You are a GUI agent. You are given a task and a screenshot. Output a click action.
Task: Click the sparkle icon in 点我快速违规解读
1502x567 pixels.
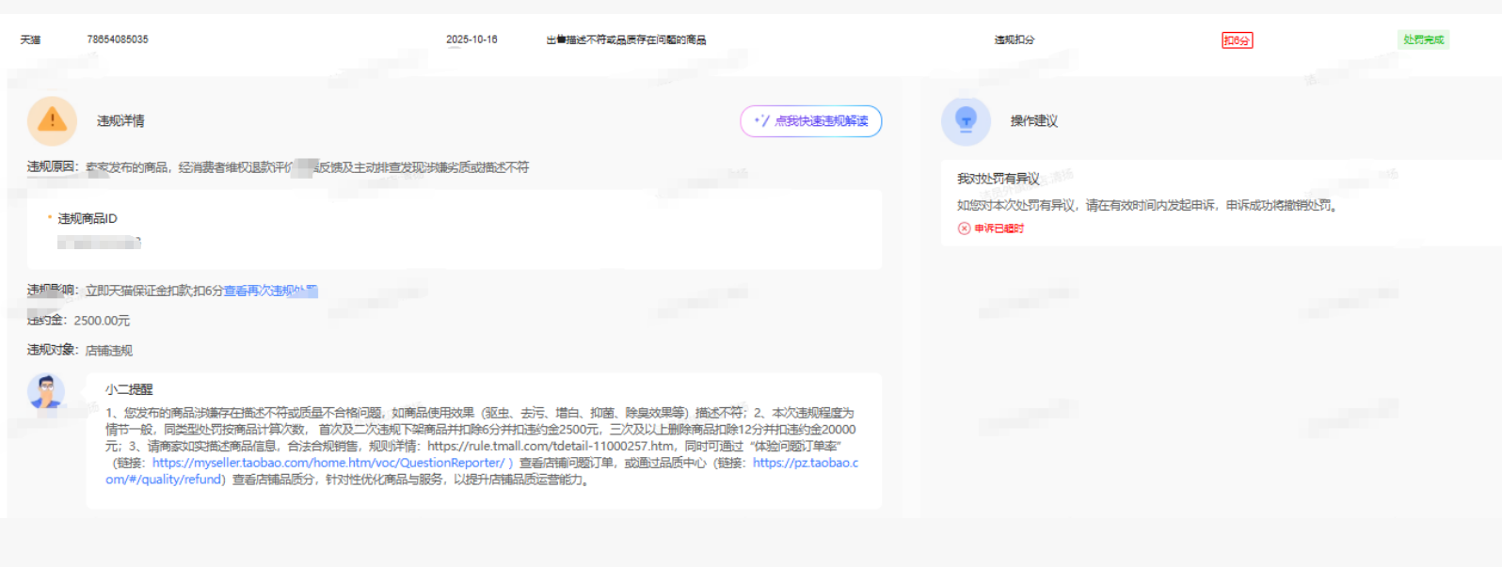tap(761, 121)
